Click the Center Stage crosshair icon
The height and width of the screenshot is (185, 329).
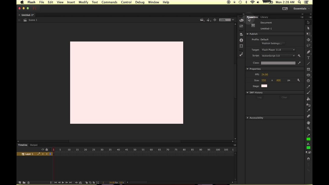click(x=215, y=20)
